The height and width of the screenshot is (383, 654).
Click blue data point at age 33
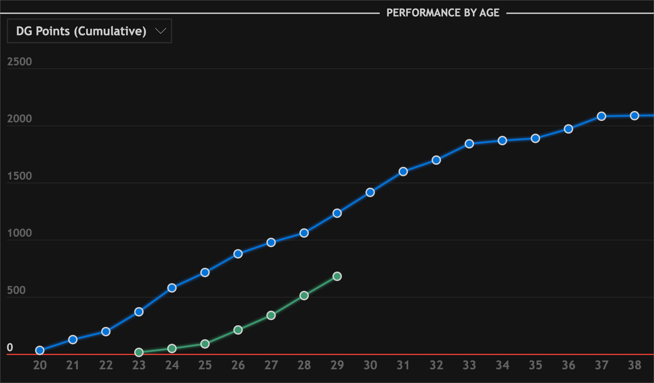pyautogui.click(x=469, y=144)
